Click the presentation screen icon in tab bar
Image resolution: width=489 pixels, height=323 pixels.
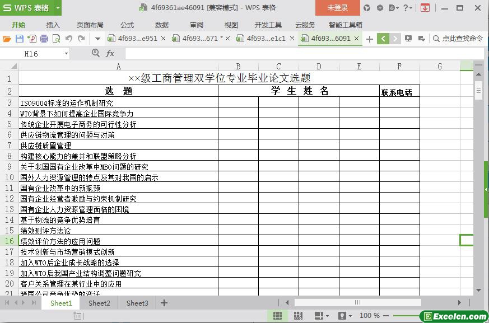tap(408, 39)
